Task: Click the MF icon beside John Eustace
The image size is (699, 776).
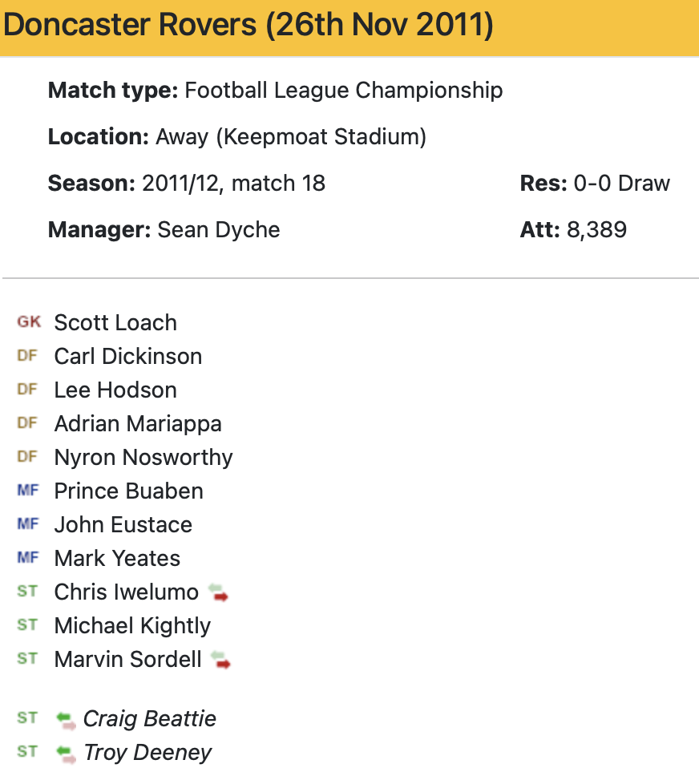Action: pyautogui.click(x=27, y=524)
